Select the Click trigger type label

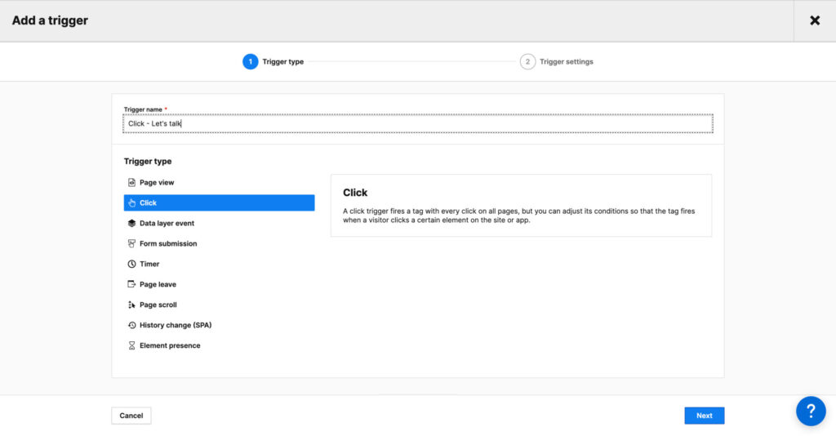149,202
